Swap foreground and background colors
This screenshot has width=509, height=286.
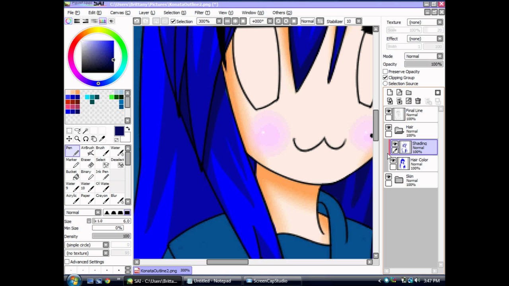click(128, 129)
